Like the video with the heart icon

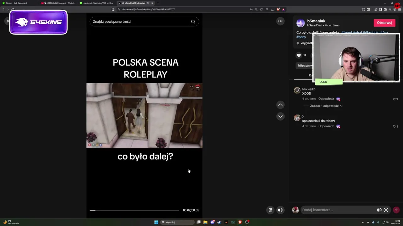299,55
